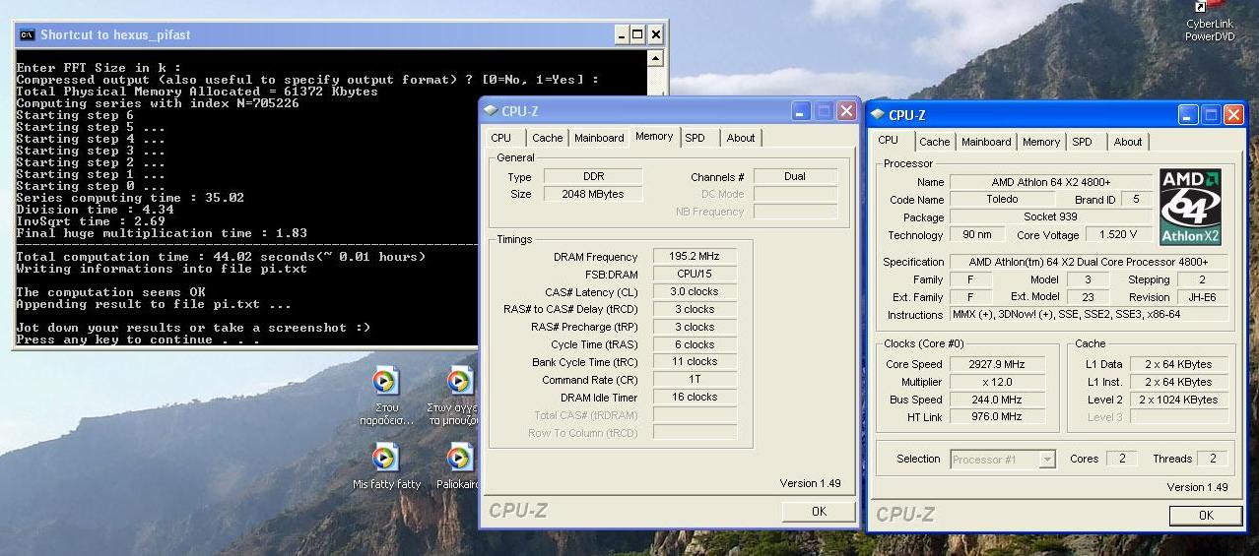Viewport: 1259px width, 556px height.
Task: Open Memory tab in right CPU-Z window
Action: coord(1041,142)
